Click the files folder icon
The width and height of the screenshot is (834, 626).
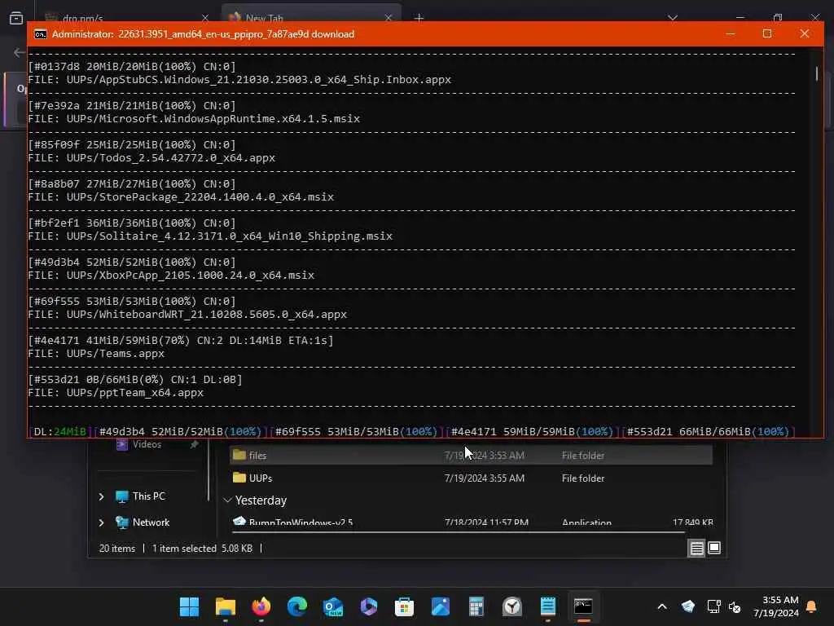point(239,455)
